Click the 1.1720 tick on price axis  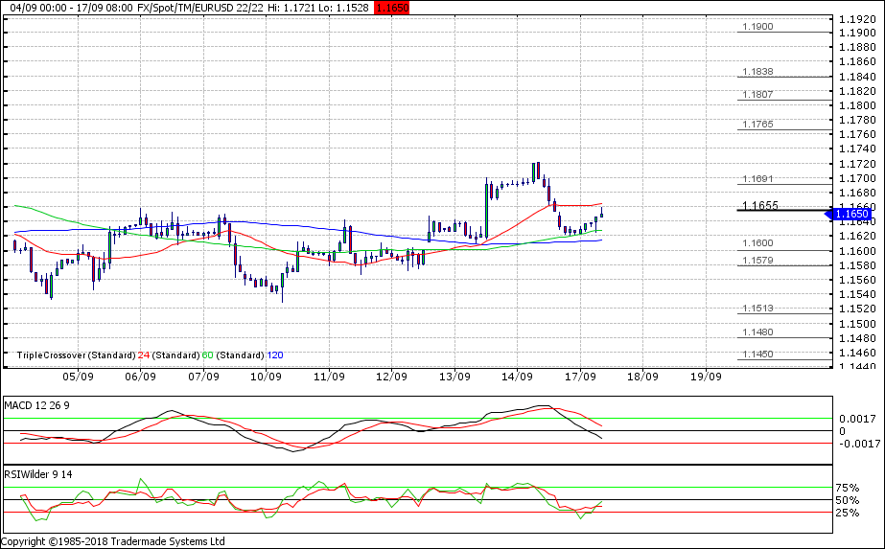857,164
